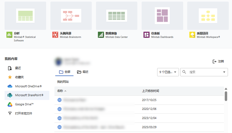This screenshot has width=232, height=133.
Task: Click the globe icon in the 2025/03/29 row
Action: [60, 127]
